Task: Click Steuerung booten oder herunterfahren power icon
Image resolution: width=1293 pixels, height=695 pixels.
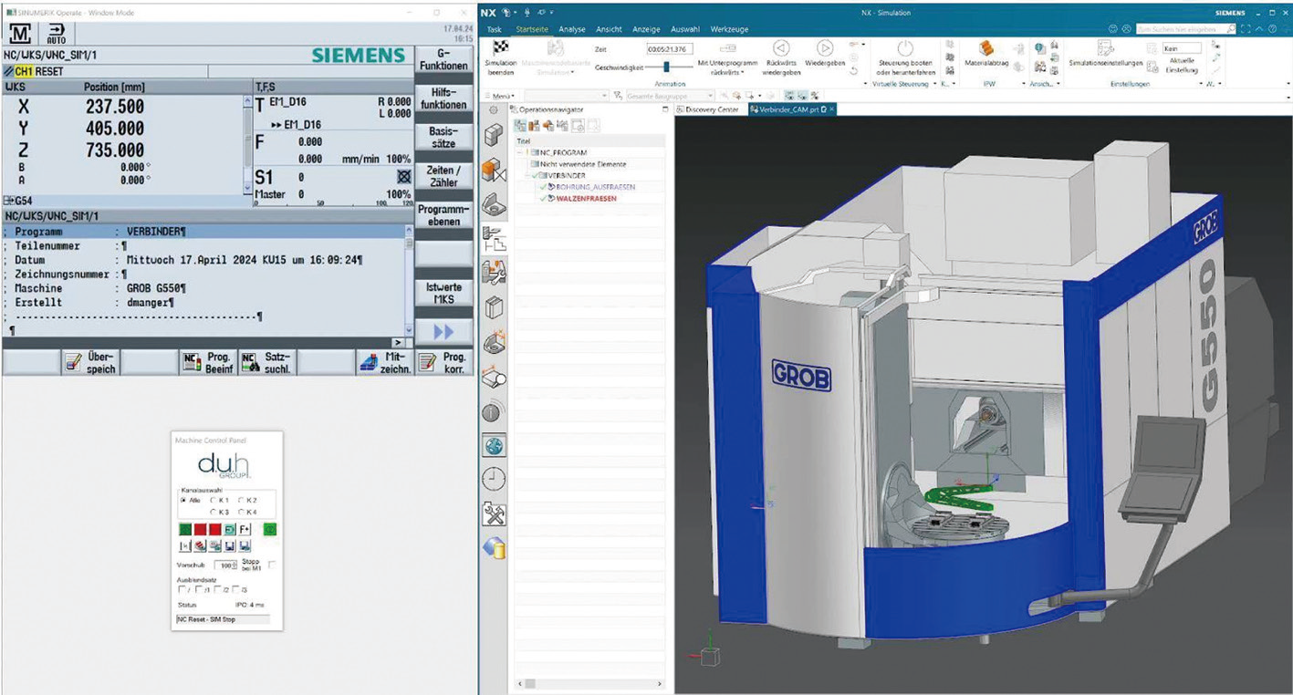Action: tap(904, 48)
